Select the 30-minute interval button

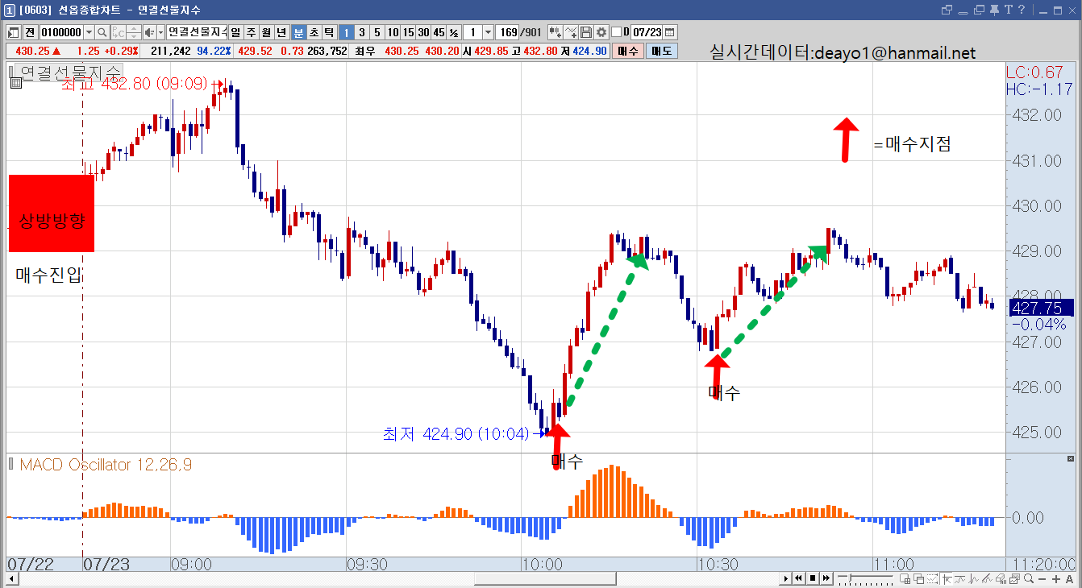pyautogui.click(x=423, y=32)
